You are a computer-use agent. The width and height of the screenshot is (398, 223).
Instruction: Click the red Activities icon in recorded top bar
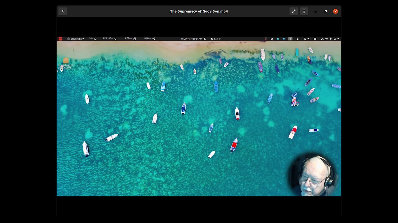coord(60,39)
